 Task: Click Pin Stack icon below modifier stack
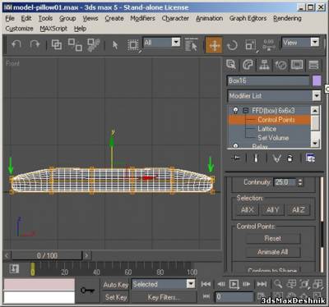click(x=236, y=158)
